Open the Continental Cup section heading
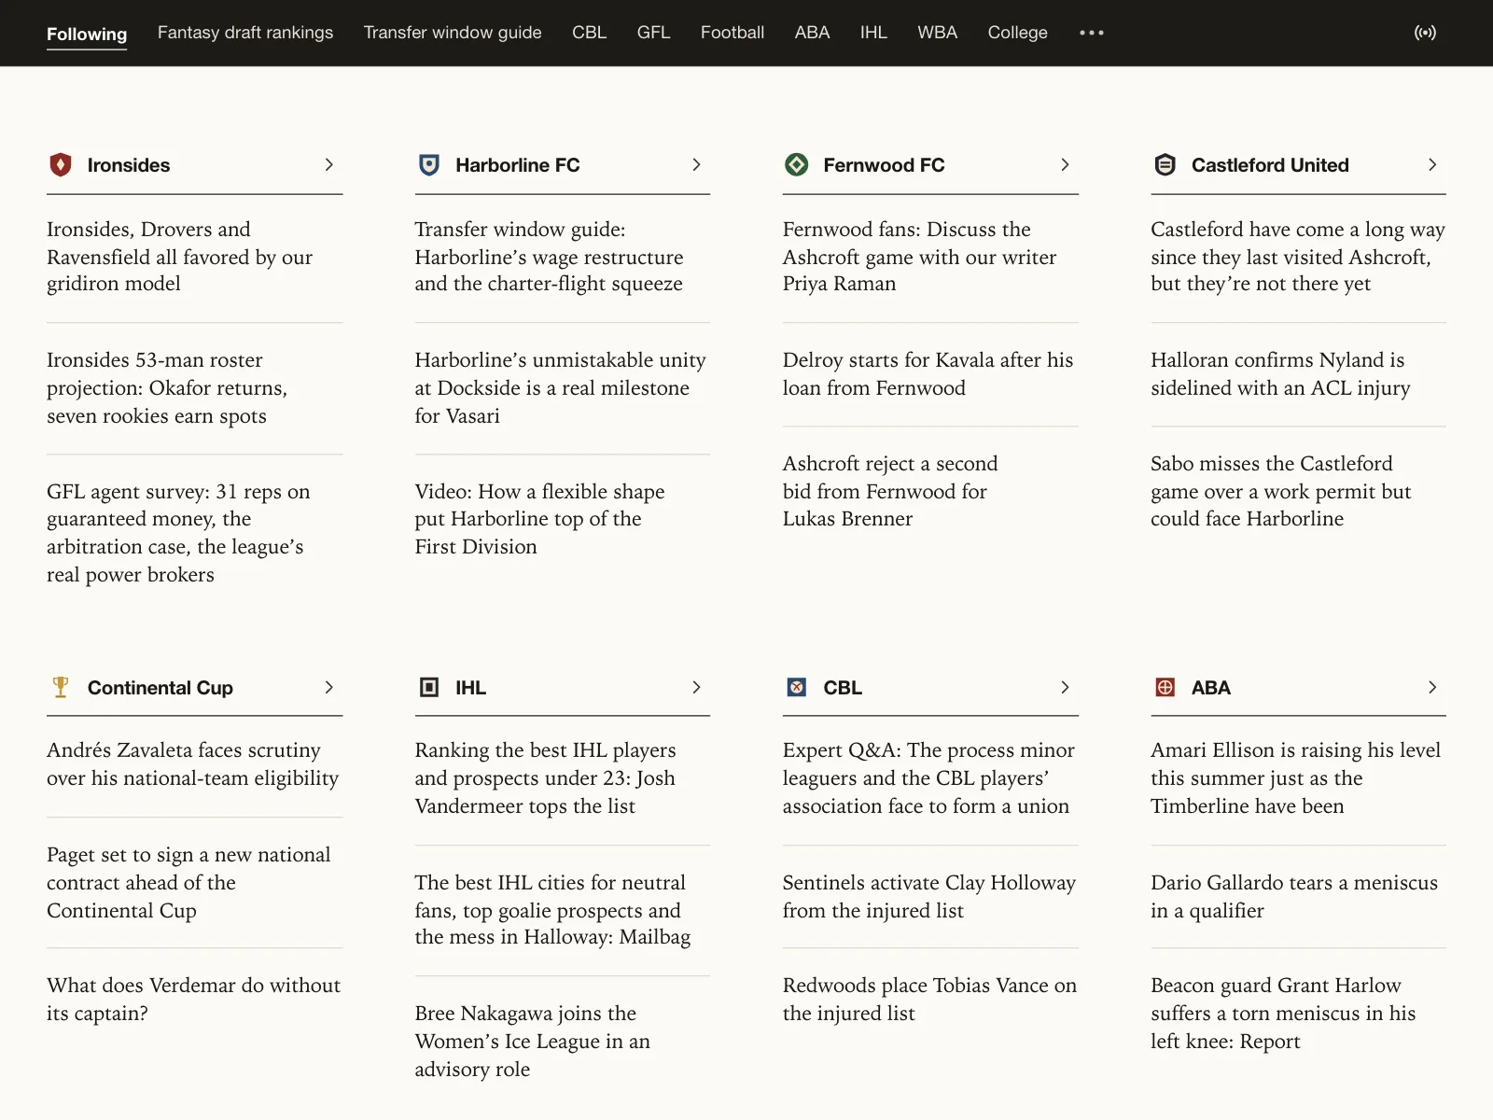This screenshot has height=1120, width=1493. [x=160, y=688]
